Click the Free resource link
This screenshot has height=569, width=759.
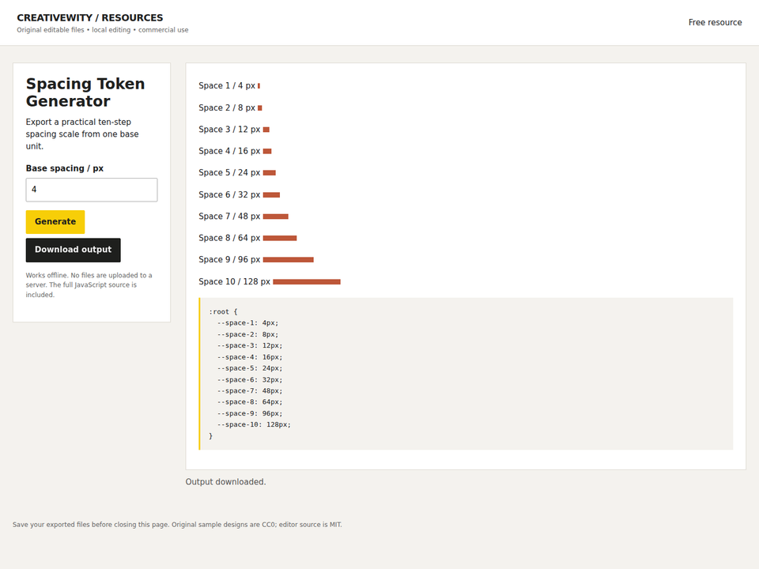(x=715, y=22)
